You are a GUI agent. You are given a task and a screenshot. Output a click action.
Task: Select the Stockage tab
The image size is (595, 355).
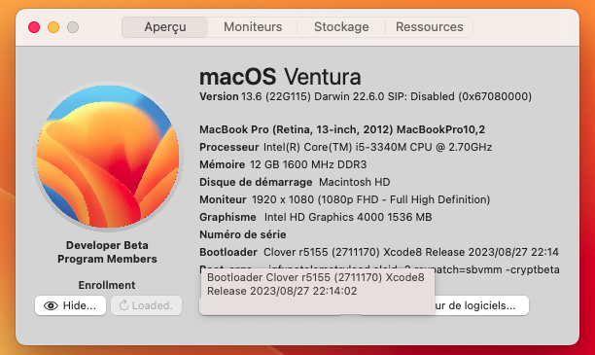(x=341, y=27)
